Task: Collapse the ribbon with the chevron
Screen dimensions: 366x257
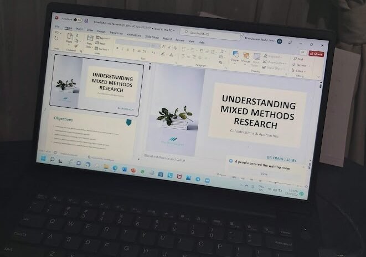Action: [x=318, y=77]
